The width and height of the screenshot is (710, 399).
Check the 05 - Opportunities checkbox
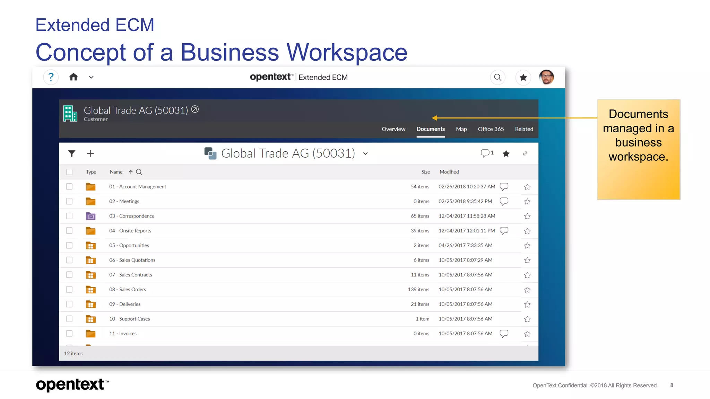coord(69,246)
